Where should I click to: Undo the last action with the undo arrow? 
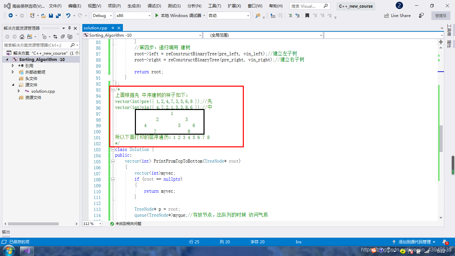(68, 16)
